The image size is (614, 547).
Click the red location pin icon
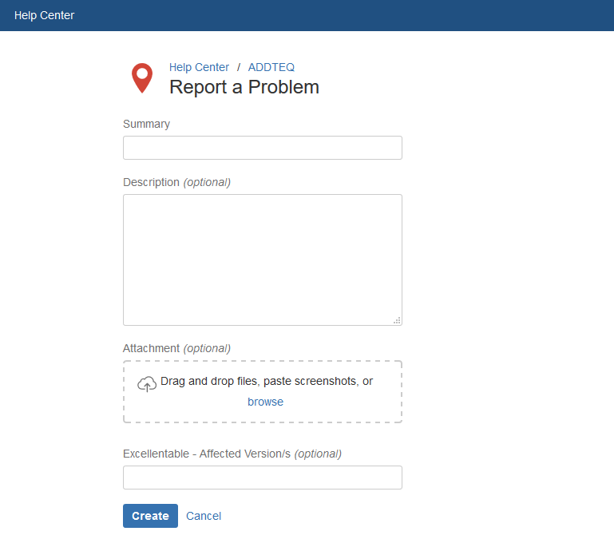tap(142, 78)
